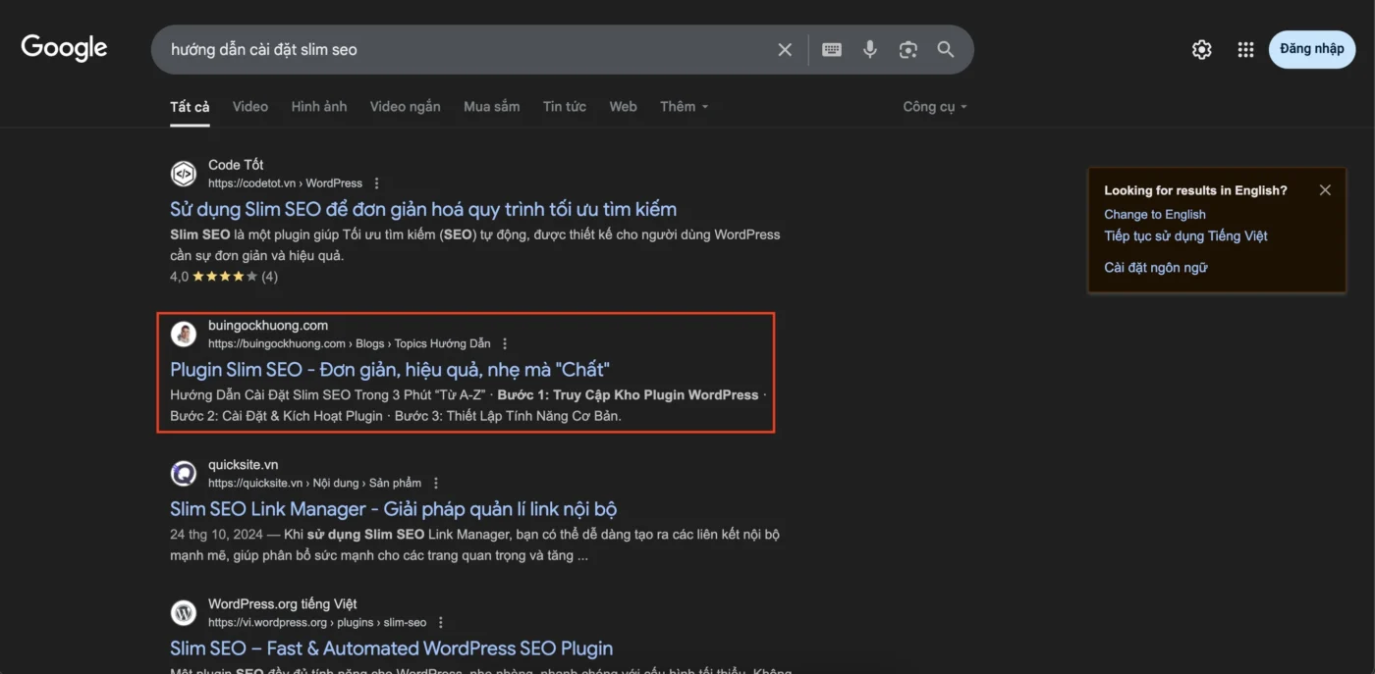Expand the Thêm dropdown
The height and width of the screenshot is (674, 1375).
tap(685, 107)
